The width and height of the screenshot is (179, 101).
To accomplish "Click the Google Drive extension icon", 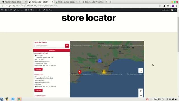I will click(164, 6).
